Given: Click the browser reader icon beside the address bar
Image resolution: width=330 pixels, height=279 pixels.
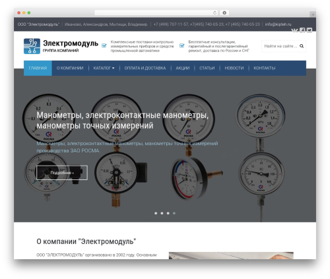Looking at the screenshot, I should click(x=224, y=13).
